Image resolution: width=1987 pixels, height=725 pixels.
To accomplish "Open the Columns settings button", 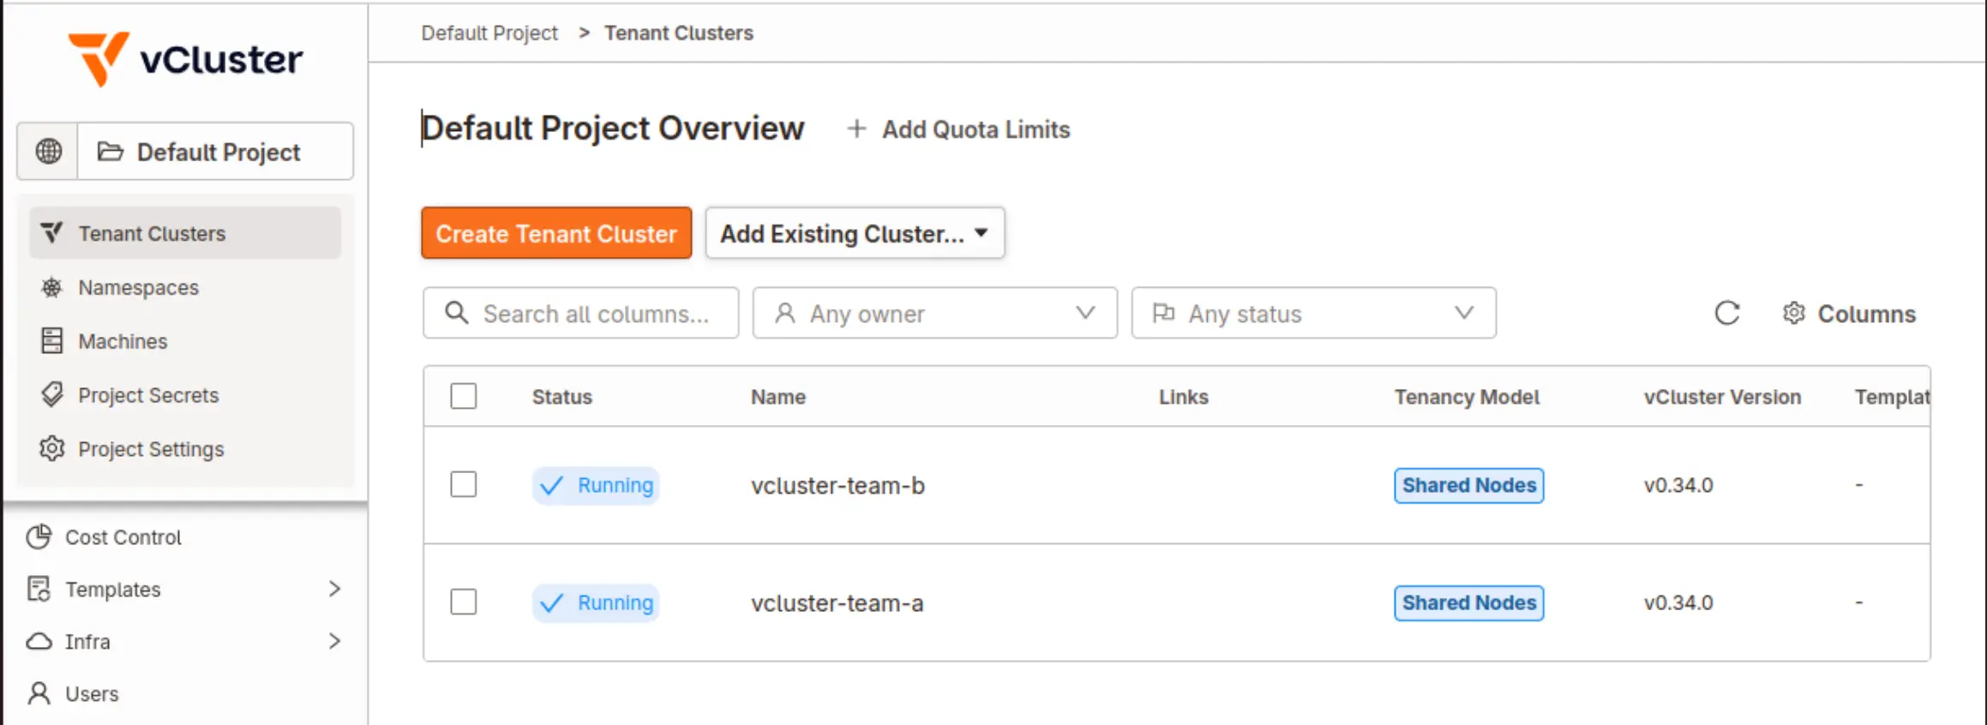I will pos(1849,314).
